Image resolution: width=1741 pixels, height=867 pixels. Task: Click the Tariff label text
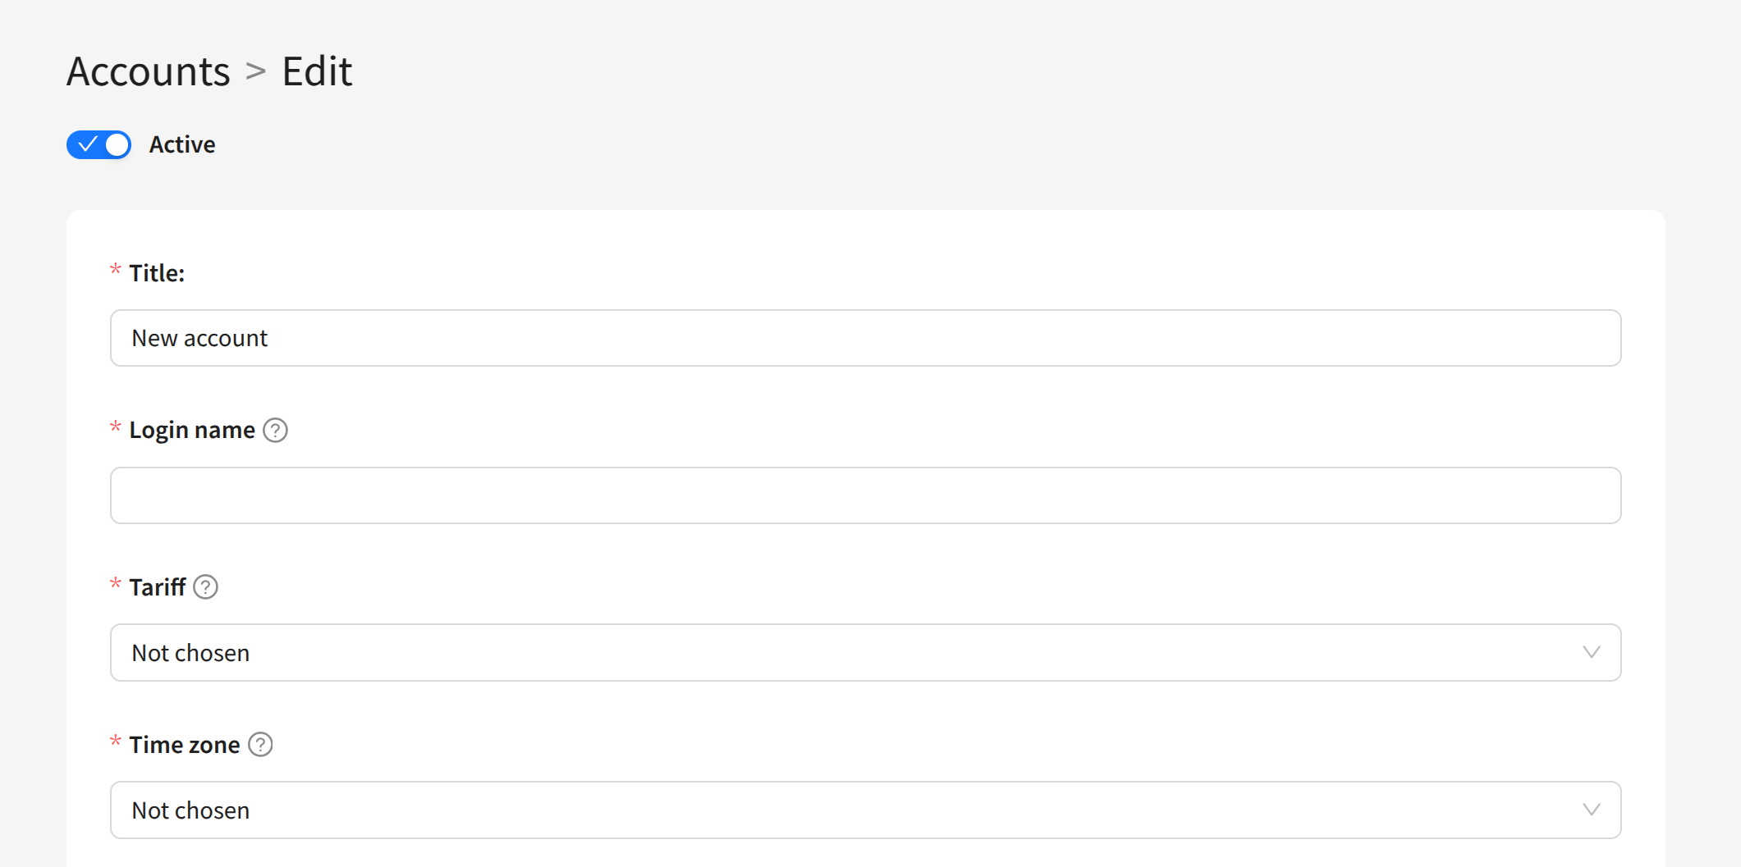(158, 587)
